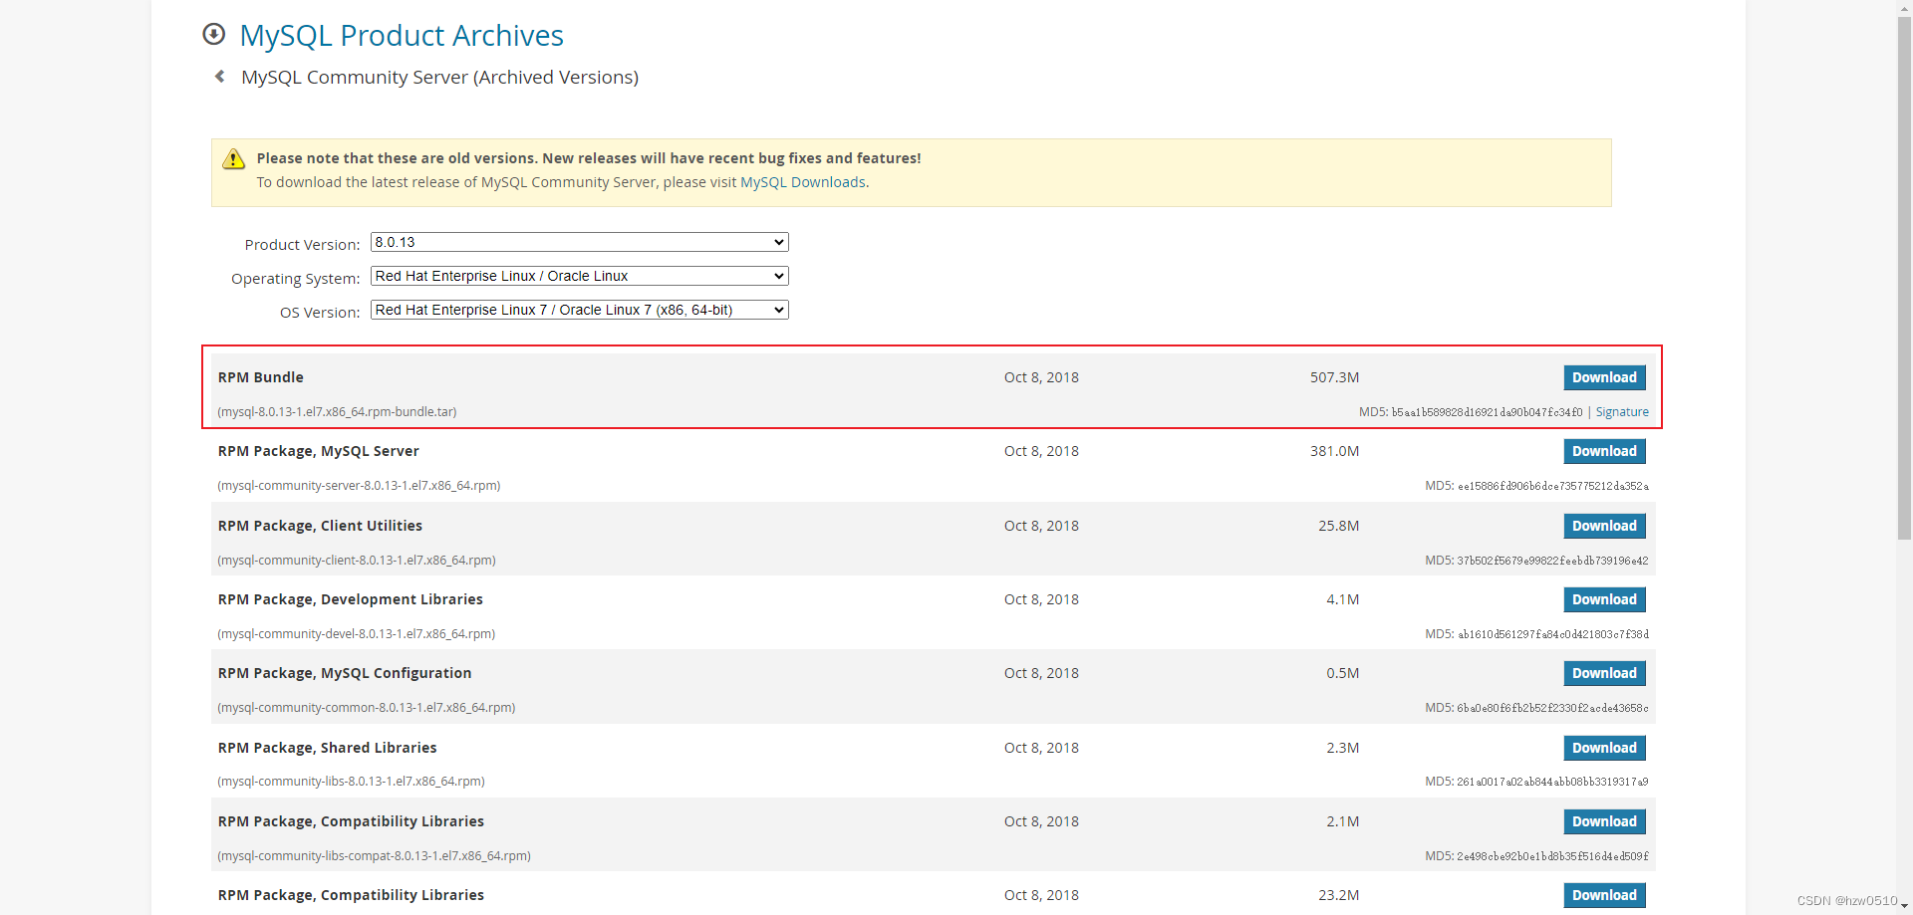1913x915 pixels.
Task: Click the MySQL Community Server (Archived Versions) subtitle
Action: coord(439,78)
